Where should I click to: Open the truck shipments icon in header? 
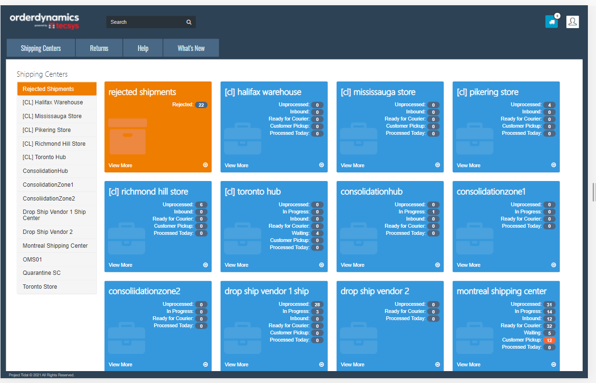pos(552,21)
